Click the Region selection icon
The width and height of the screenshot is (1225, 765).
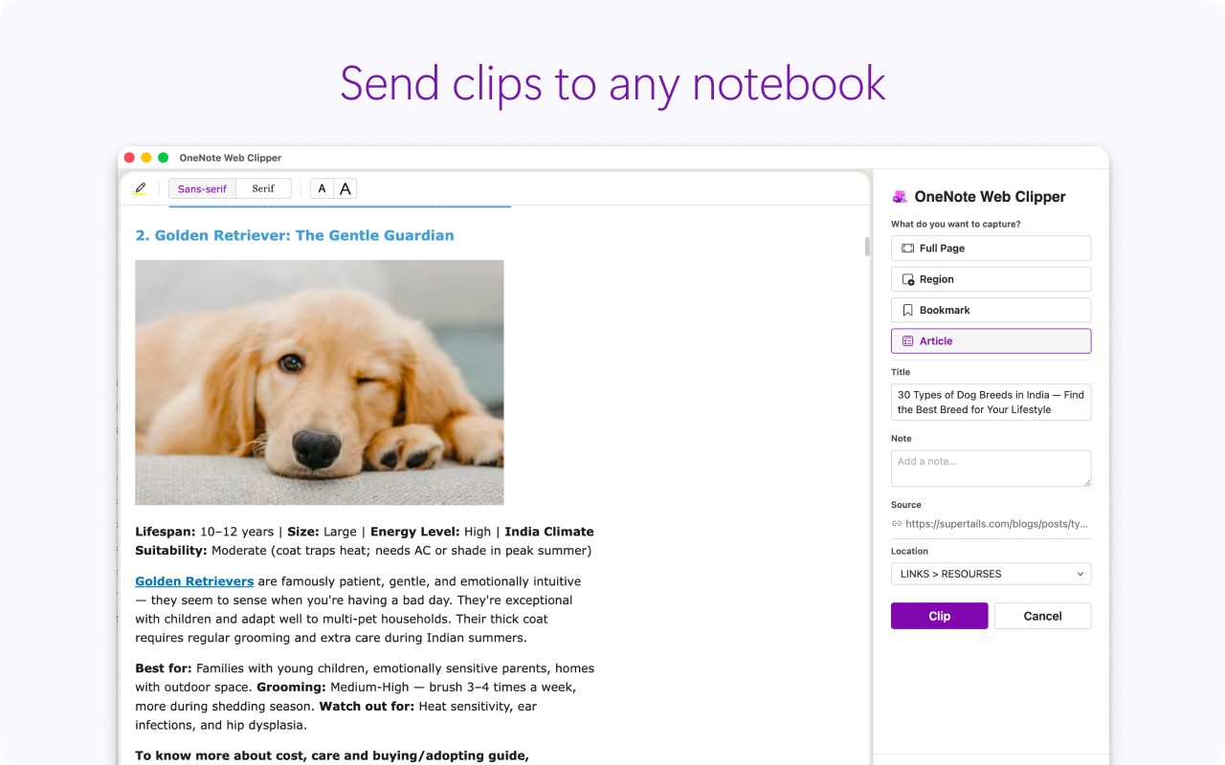[x=907, y=279]
